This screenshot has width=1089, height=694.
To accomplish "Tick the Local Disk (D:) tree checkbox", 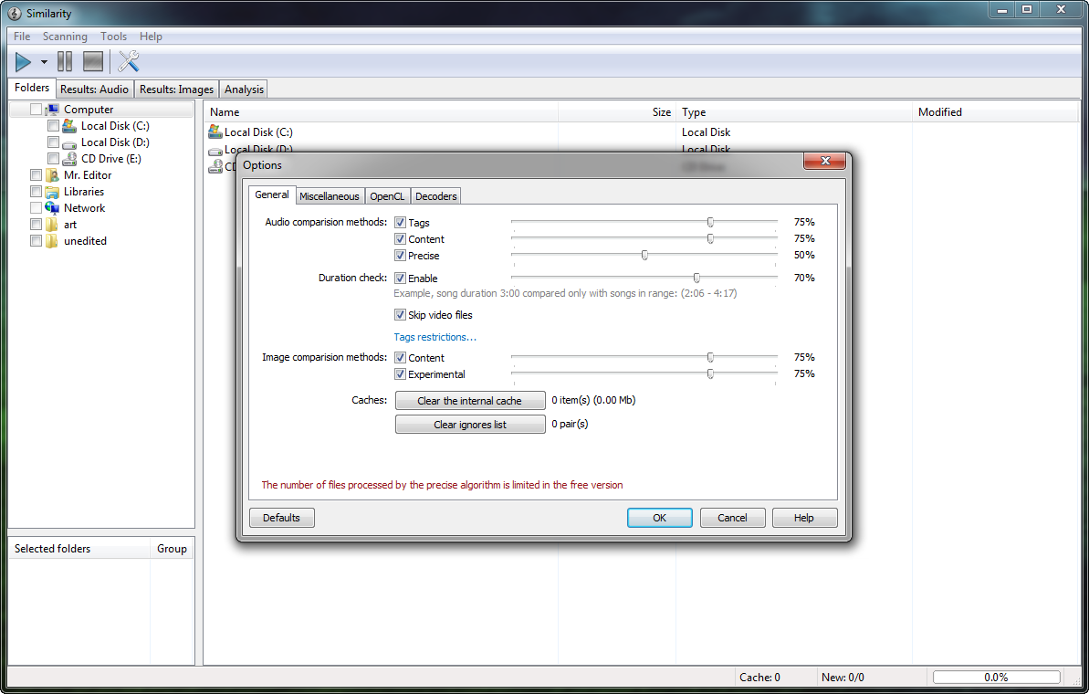I will click(53, 142).
